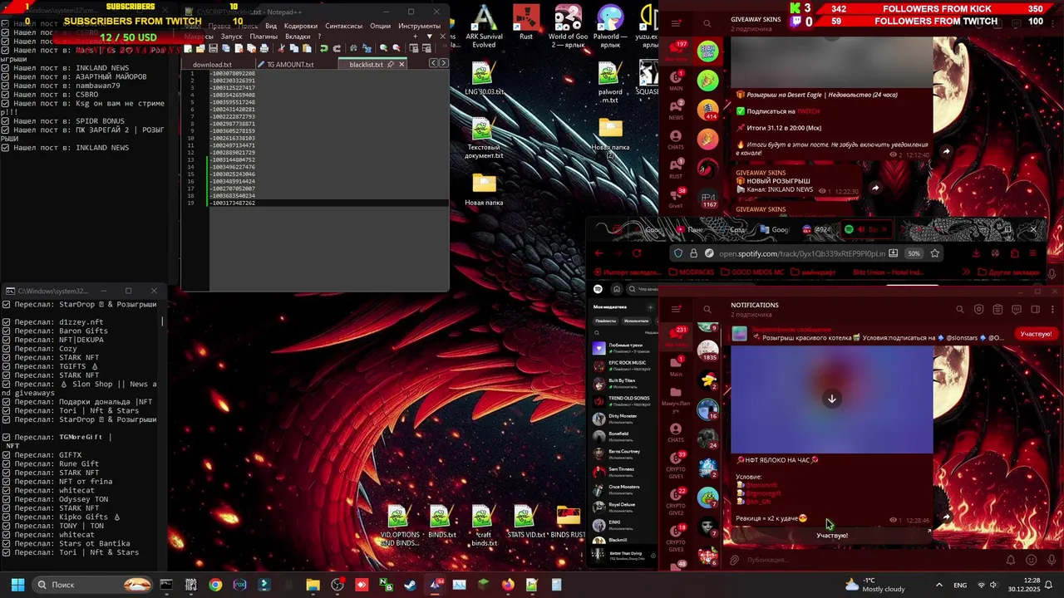Open Chrome from the taskbar
This screenshot has width=1064, height=598.
(x=215, y=585)
